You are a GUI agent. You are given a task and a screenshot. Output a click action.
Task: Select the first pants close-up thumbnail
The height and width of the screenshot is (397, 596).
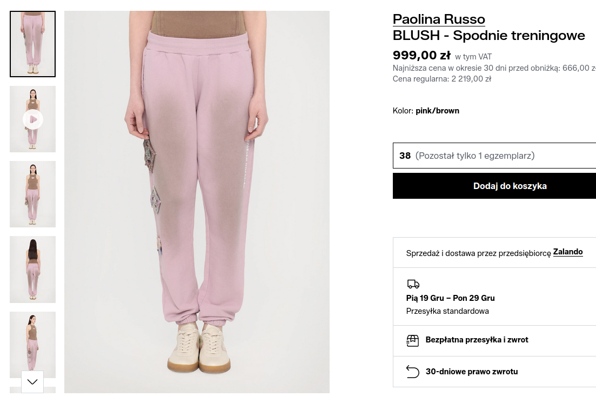pyautogui.click(x=32, y=44)
